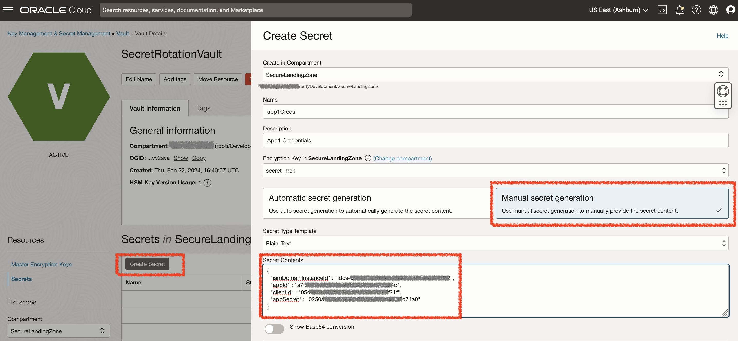Switch to the Tags tab

[203, 108]
